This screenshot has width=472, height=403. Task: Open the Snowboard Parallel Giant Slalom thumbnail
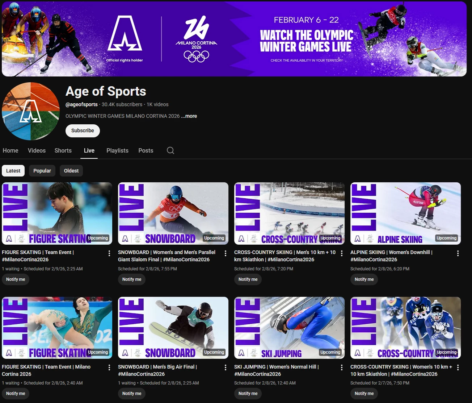[x=173, y=213]
